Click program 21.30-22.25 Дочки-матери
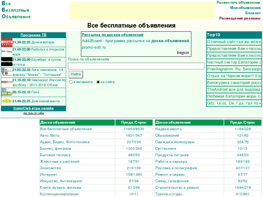Image resolution: width=263 pixels, height=197 pixels. pos(33,42)
